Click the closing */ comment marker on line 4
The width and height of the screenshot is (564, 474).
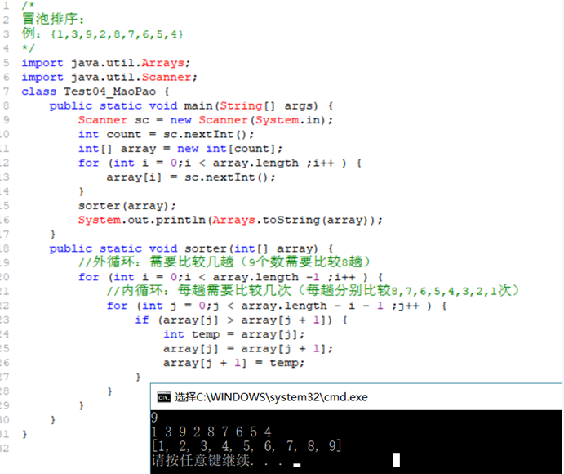pyautogui.click(x=28, y=48)
